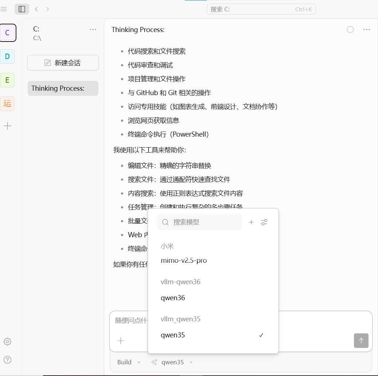
Task: Click the 浏览网页获取信息 bullet
Action: tap(153, 120)
